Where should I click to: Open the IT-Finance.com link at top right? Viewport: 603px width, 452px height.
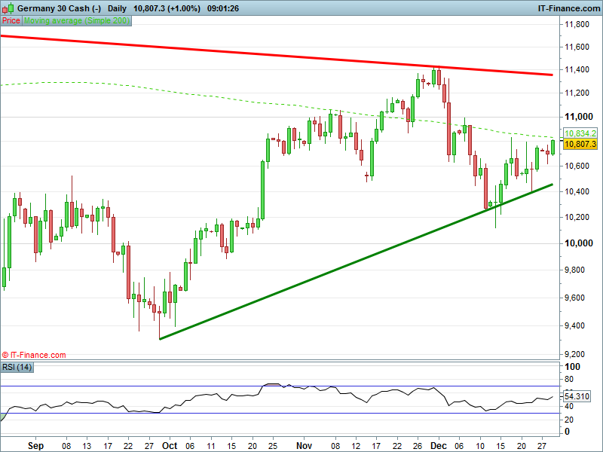click(x=568, y=8)
